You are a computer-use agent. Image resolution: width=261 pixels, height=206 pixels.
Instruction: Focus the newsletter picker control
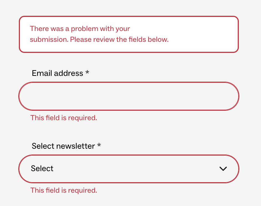[x=129, y=169]
